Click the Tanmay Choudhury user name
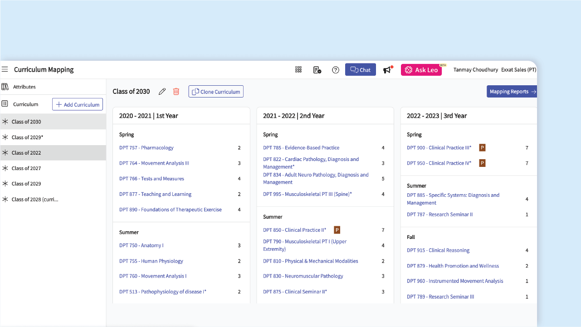This screenshot has width=581, height=327. [x=476, y=70]
